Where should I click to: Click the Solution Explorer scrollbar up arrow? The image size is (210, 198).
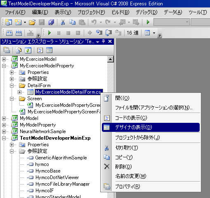(111, 59)
